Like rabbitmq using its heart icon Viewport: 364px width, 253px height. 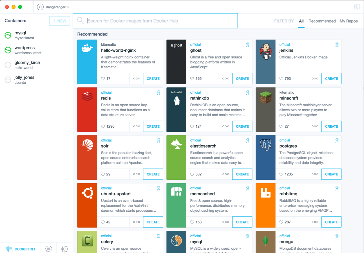pyautogui.click(x=281, y=222)
